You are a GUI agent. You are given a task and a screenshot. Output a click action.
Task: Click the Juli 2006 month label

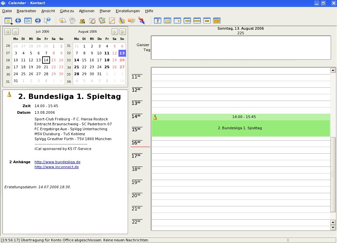[x=42, y=31]
